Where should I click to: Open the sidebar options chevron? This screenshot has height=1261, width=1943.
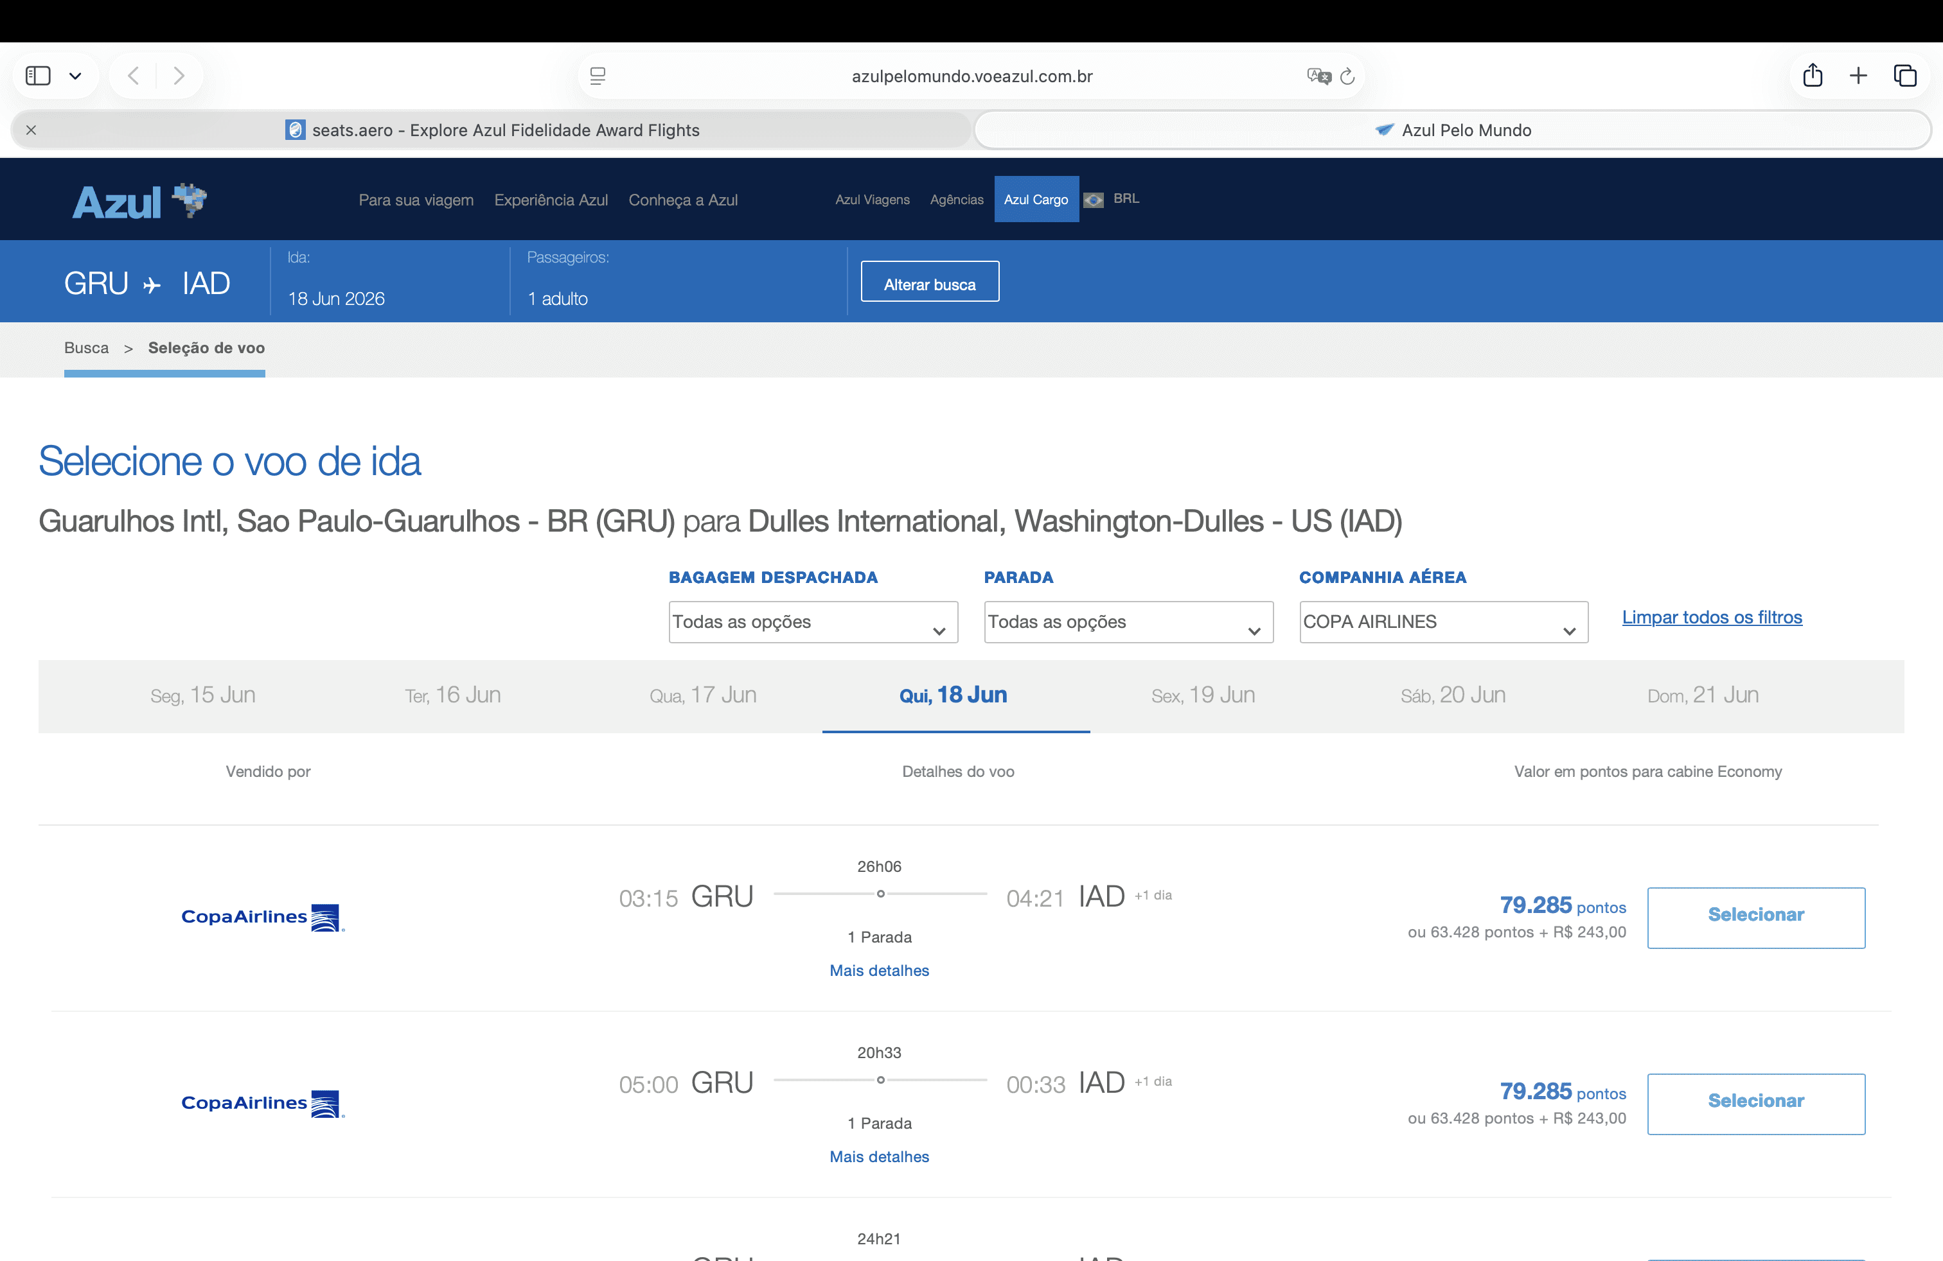pos(75,76)
